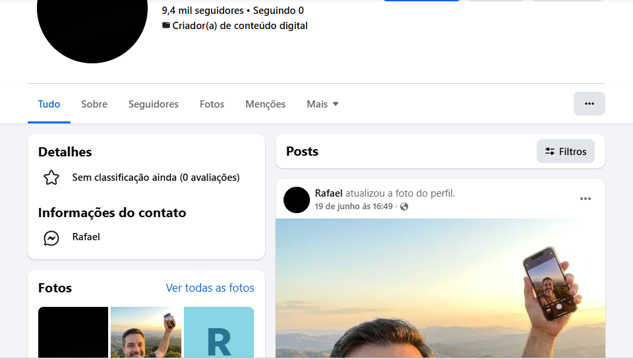Open the Seguidores tab

(x=154, y=104)
